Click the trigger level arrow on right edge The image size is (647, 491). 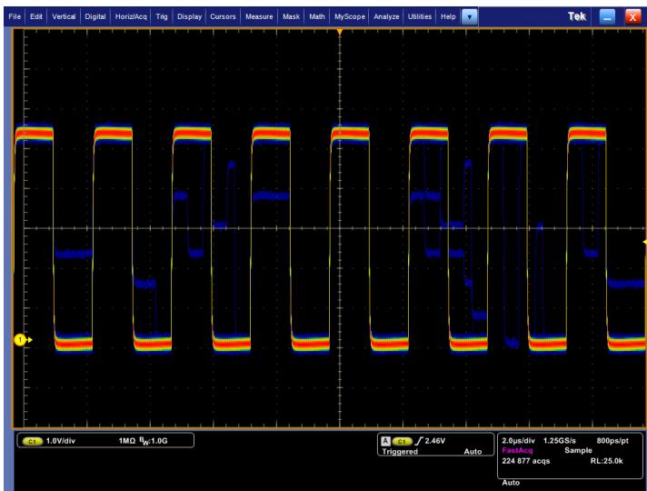[x=644, y=243]
